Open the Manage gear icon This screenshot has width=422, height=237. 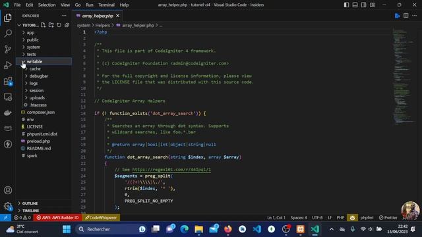(8, 206)
